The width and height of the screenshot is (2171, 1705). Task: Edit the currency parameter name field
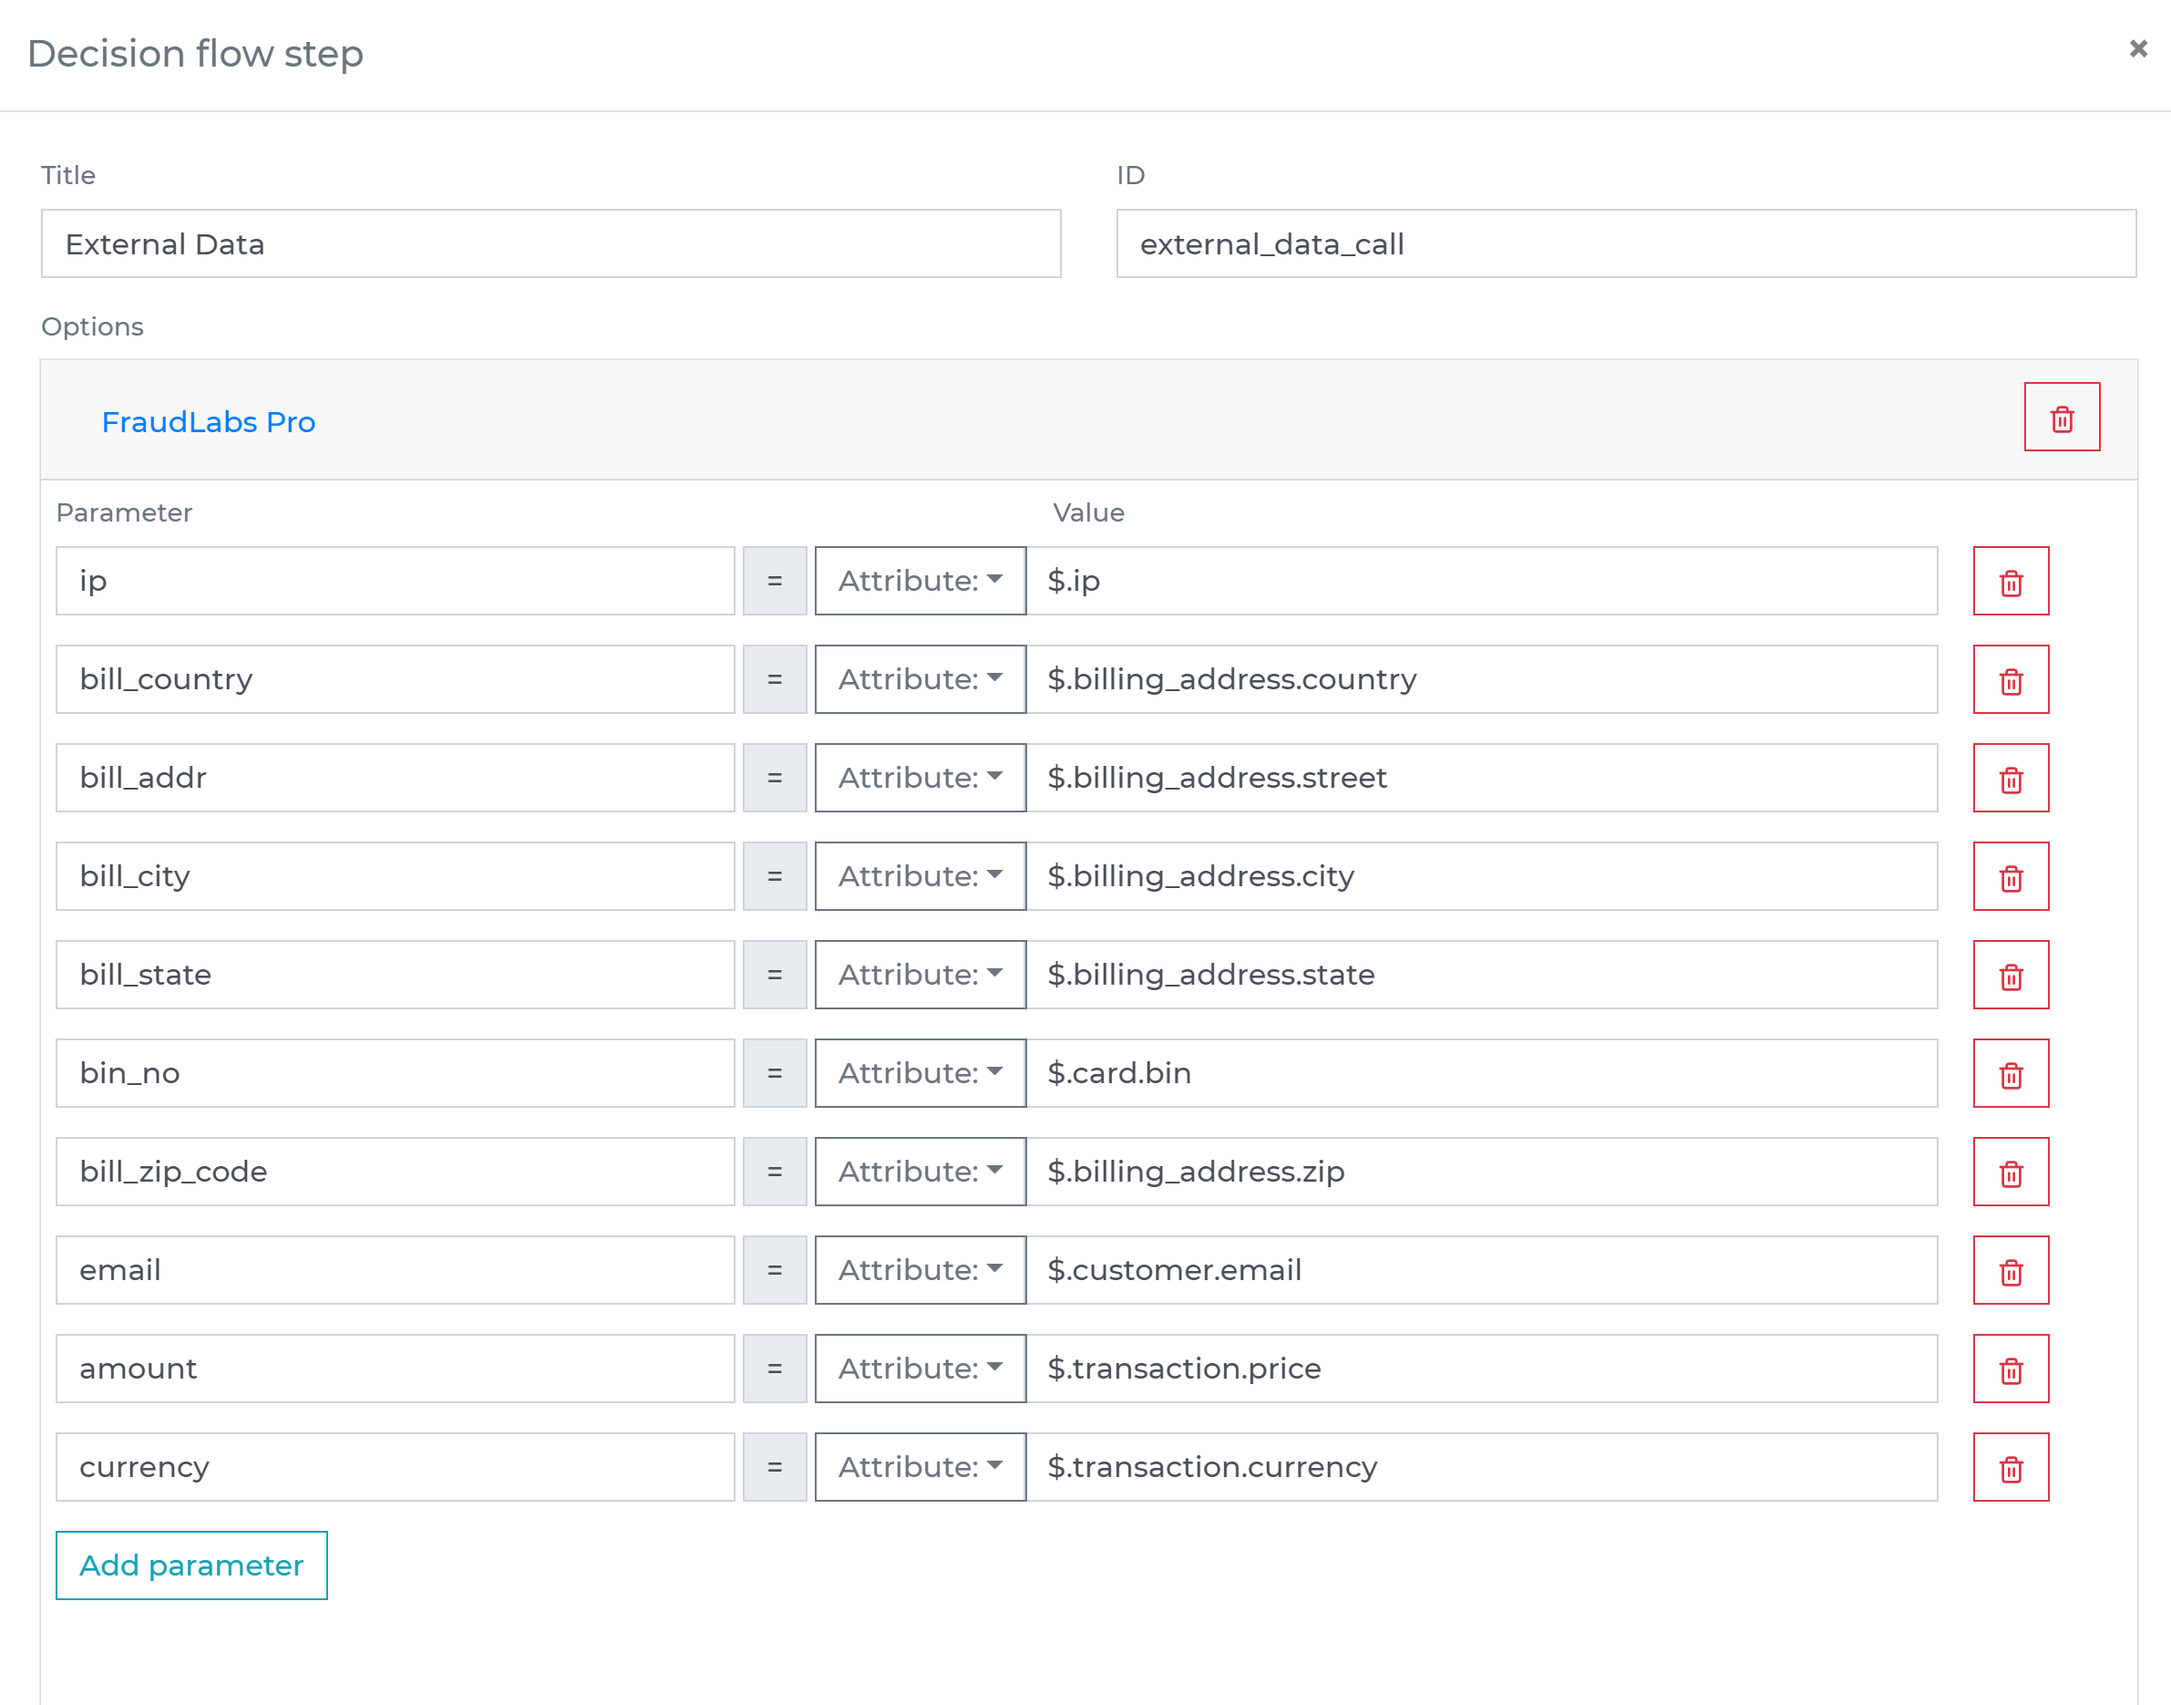coord(395,1467)
